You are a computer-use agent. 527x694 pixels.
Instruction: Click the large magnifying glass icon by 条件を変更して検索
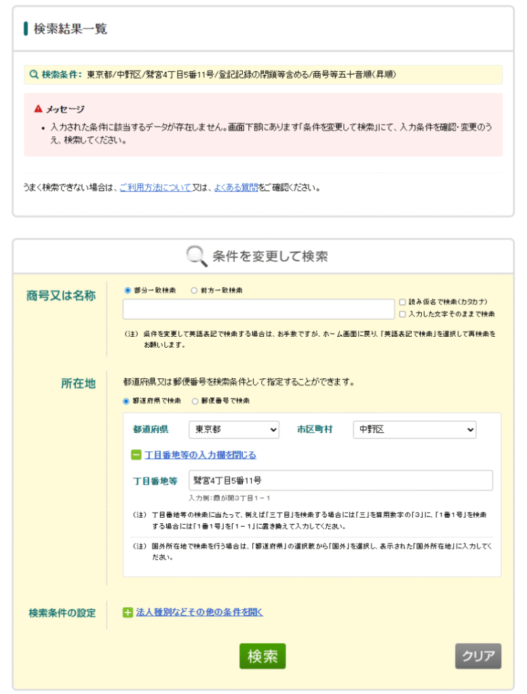click(x=197, y=256)
